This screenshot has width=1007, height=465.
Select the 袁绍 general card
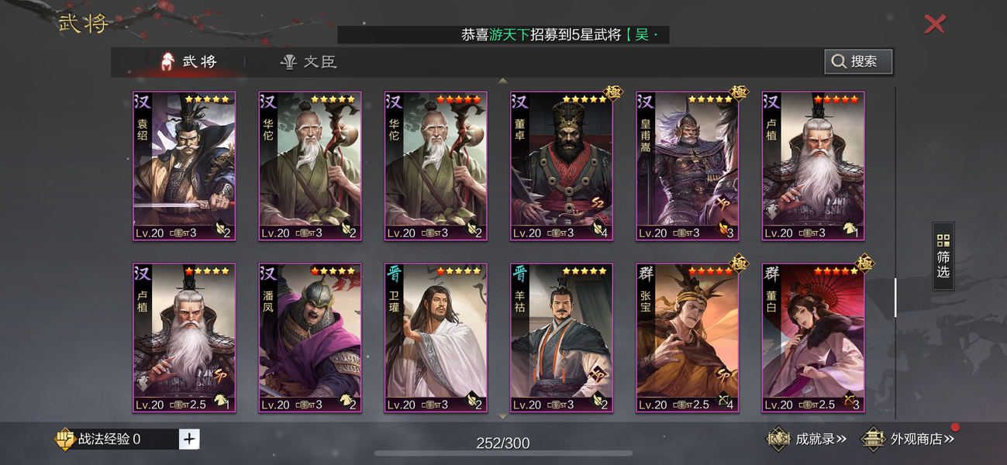coord(184,166)
